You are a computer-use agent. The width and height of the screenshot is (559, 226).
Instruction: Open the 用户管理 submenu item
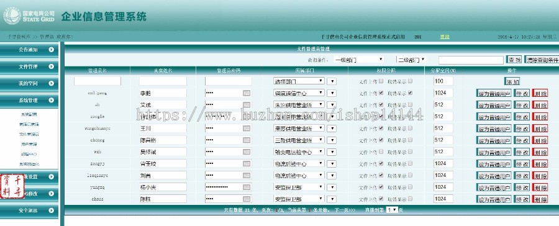point(29,145)
